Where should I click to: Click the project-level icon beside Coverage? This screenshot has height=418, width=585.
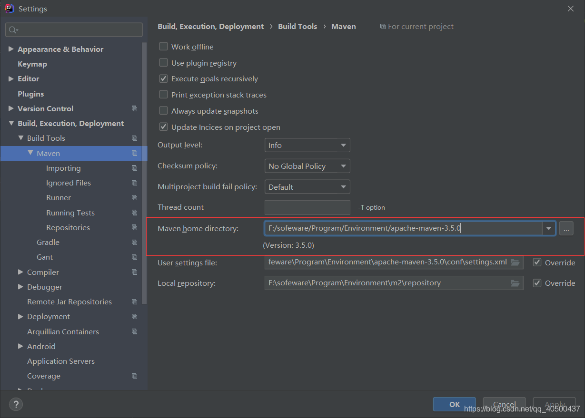click(x=134, y=376)
